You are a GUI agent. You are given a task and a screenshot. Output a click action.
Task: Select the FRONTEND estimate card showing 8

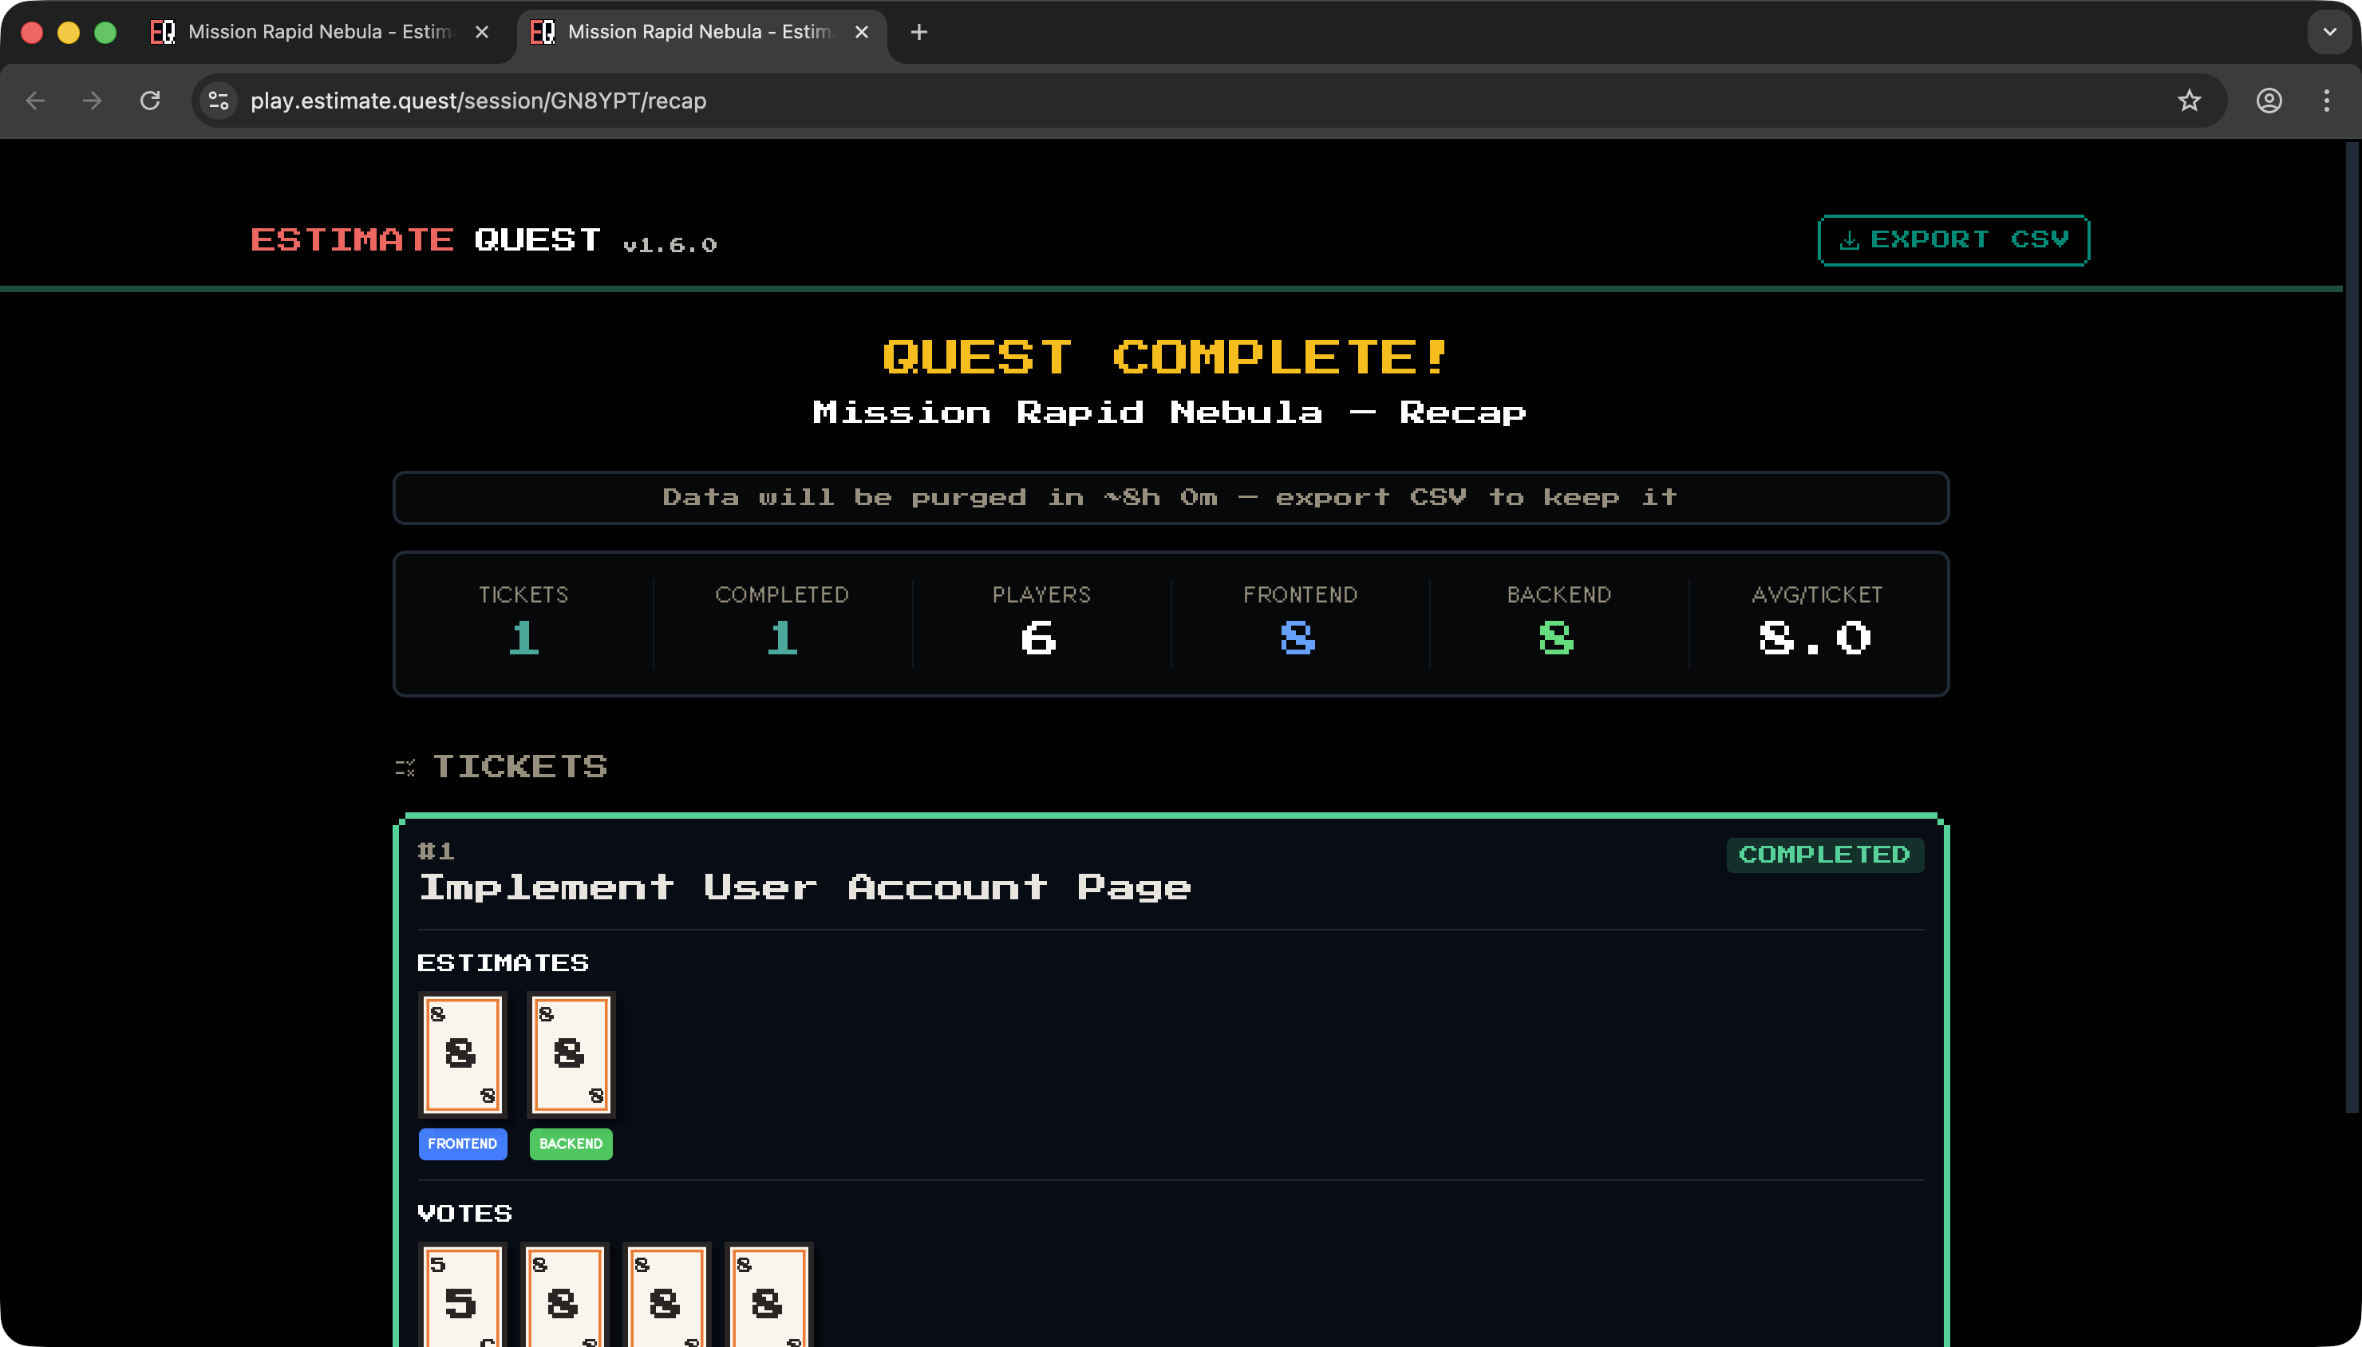pyautogui.click(x=462, y=1053)
